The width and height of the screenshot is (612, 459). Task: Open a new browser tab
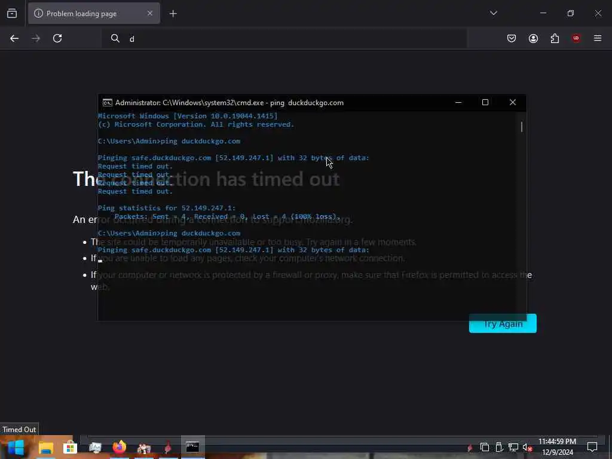[173, 14]
